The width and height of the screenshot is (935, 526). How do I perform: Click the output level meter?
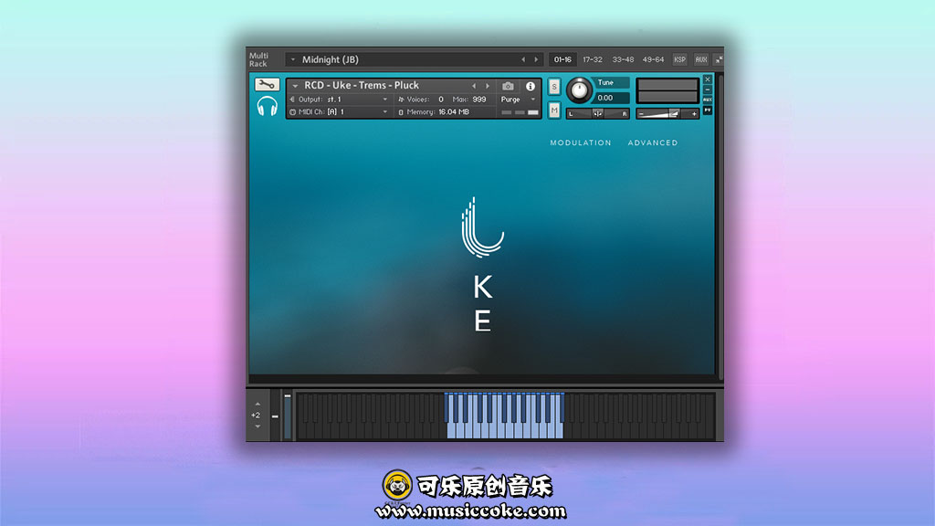coord(667,90)
